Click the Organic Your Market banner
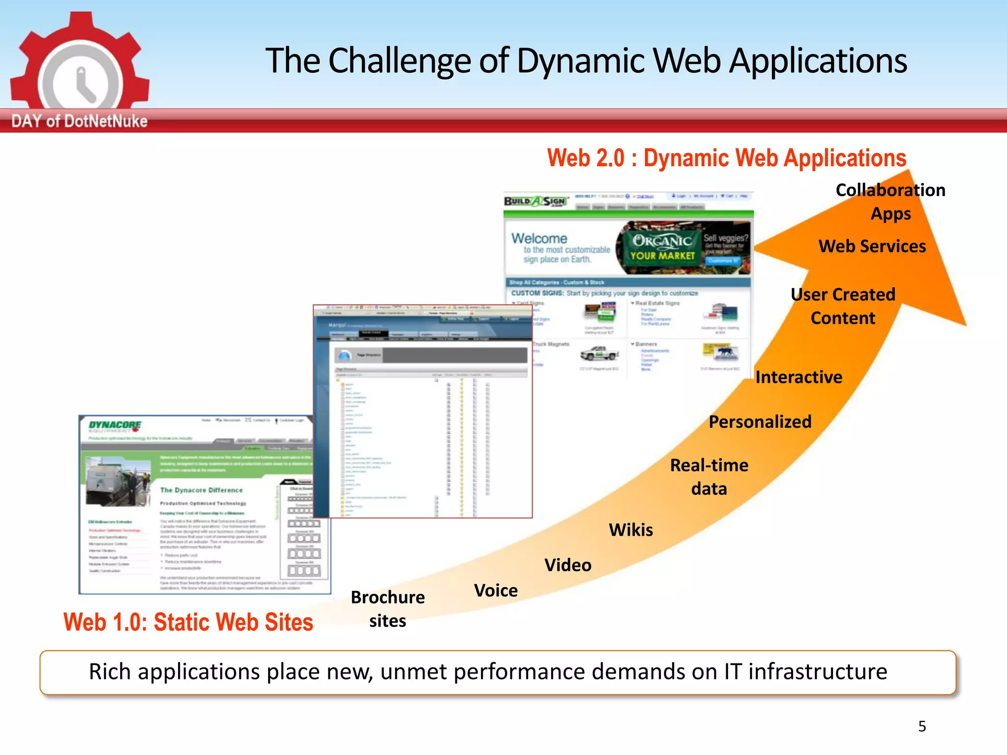1007x755 pixels. [662, 248]
